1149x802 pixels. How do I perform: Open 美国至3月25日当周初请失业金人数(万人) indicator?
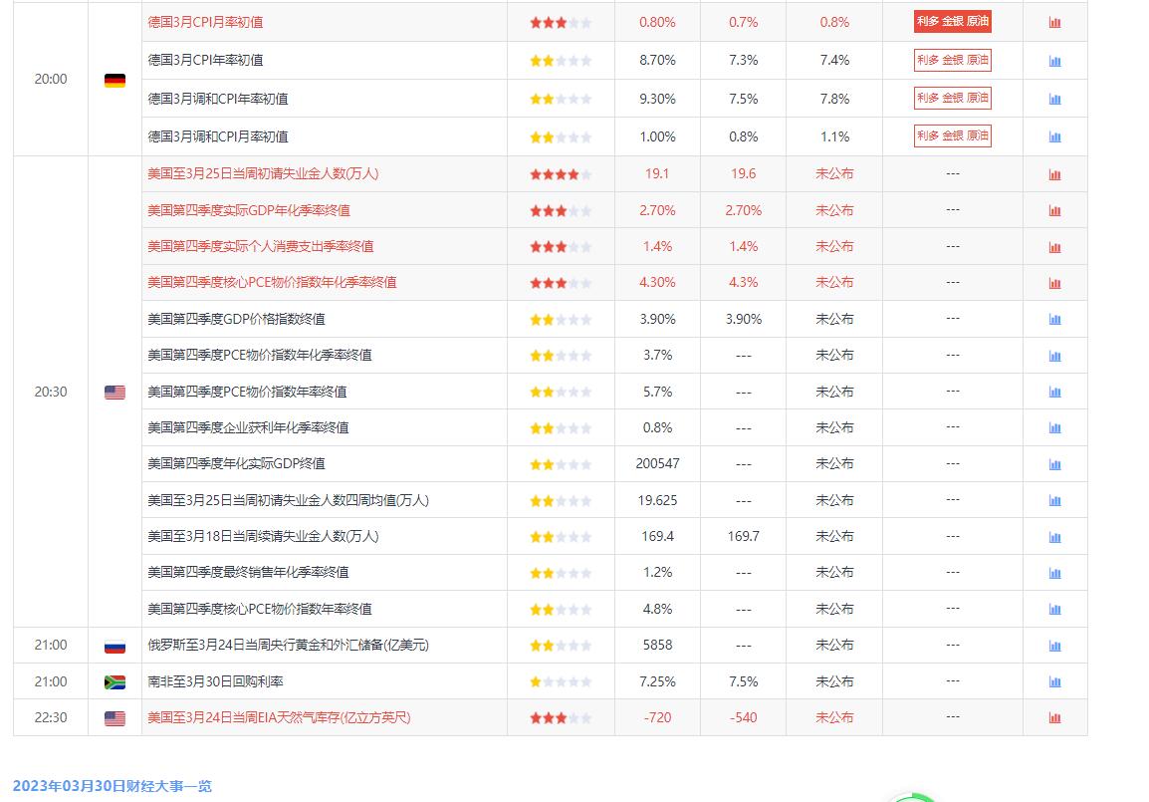coord(263,173)
